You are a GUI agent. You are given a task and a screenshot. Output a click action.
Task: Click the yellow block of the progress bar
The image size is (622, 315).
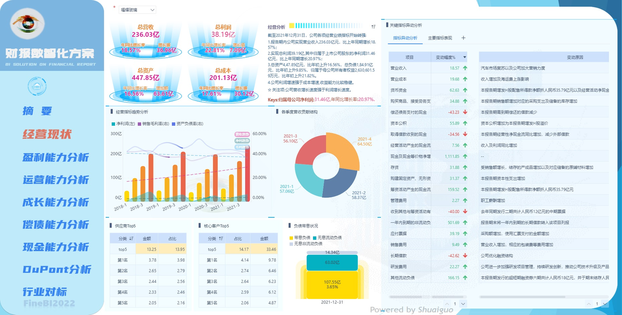point(292,25)
